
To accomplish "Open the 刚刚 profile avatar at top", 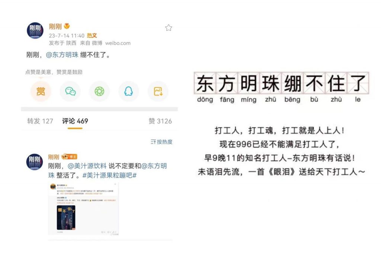I will pos(35,30).
